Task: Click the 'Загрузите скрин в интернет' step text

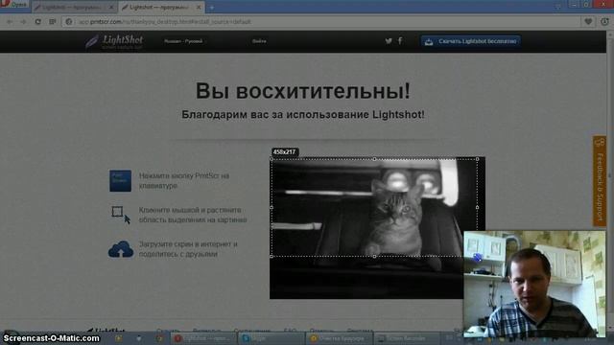Action: tap(188, 249)
